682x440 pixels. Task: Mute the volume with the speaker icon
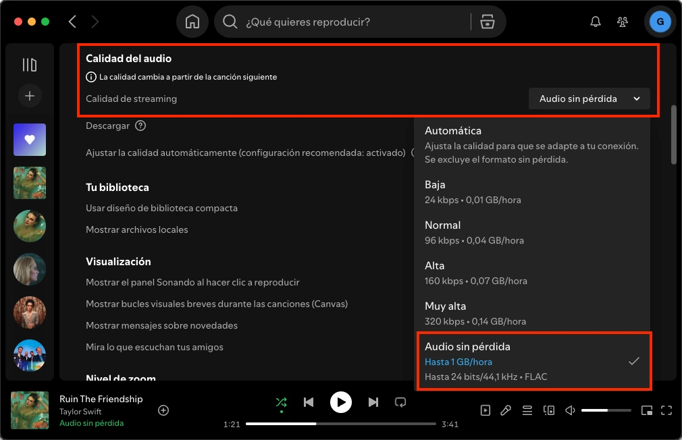point(569,410)
